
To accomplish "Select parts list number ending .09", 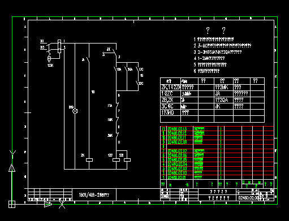I will pyautogui.click(x=177, y=142).
